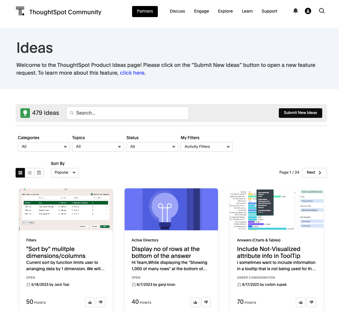Click the green lightbulb ideas icon

(25, 113)
